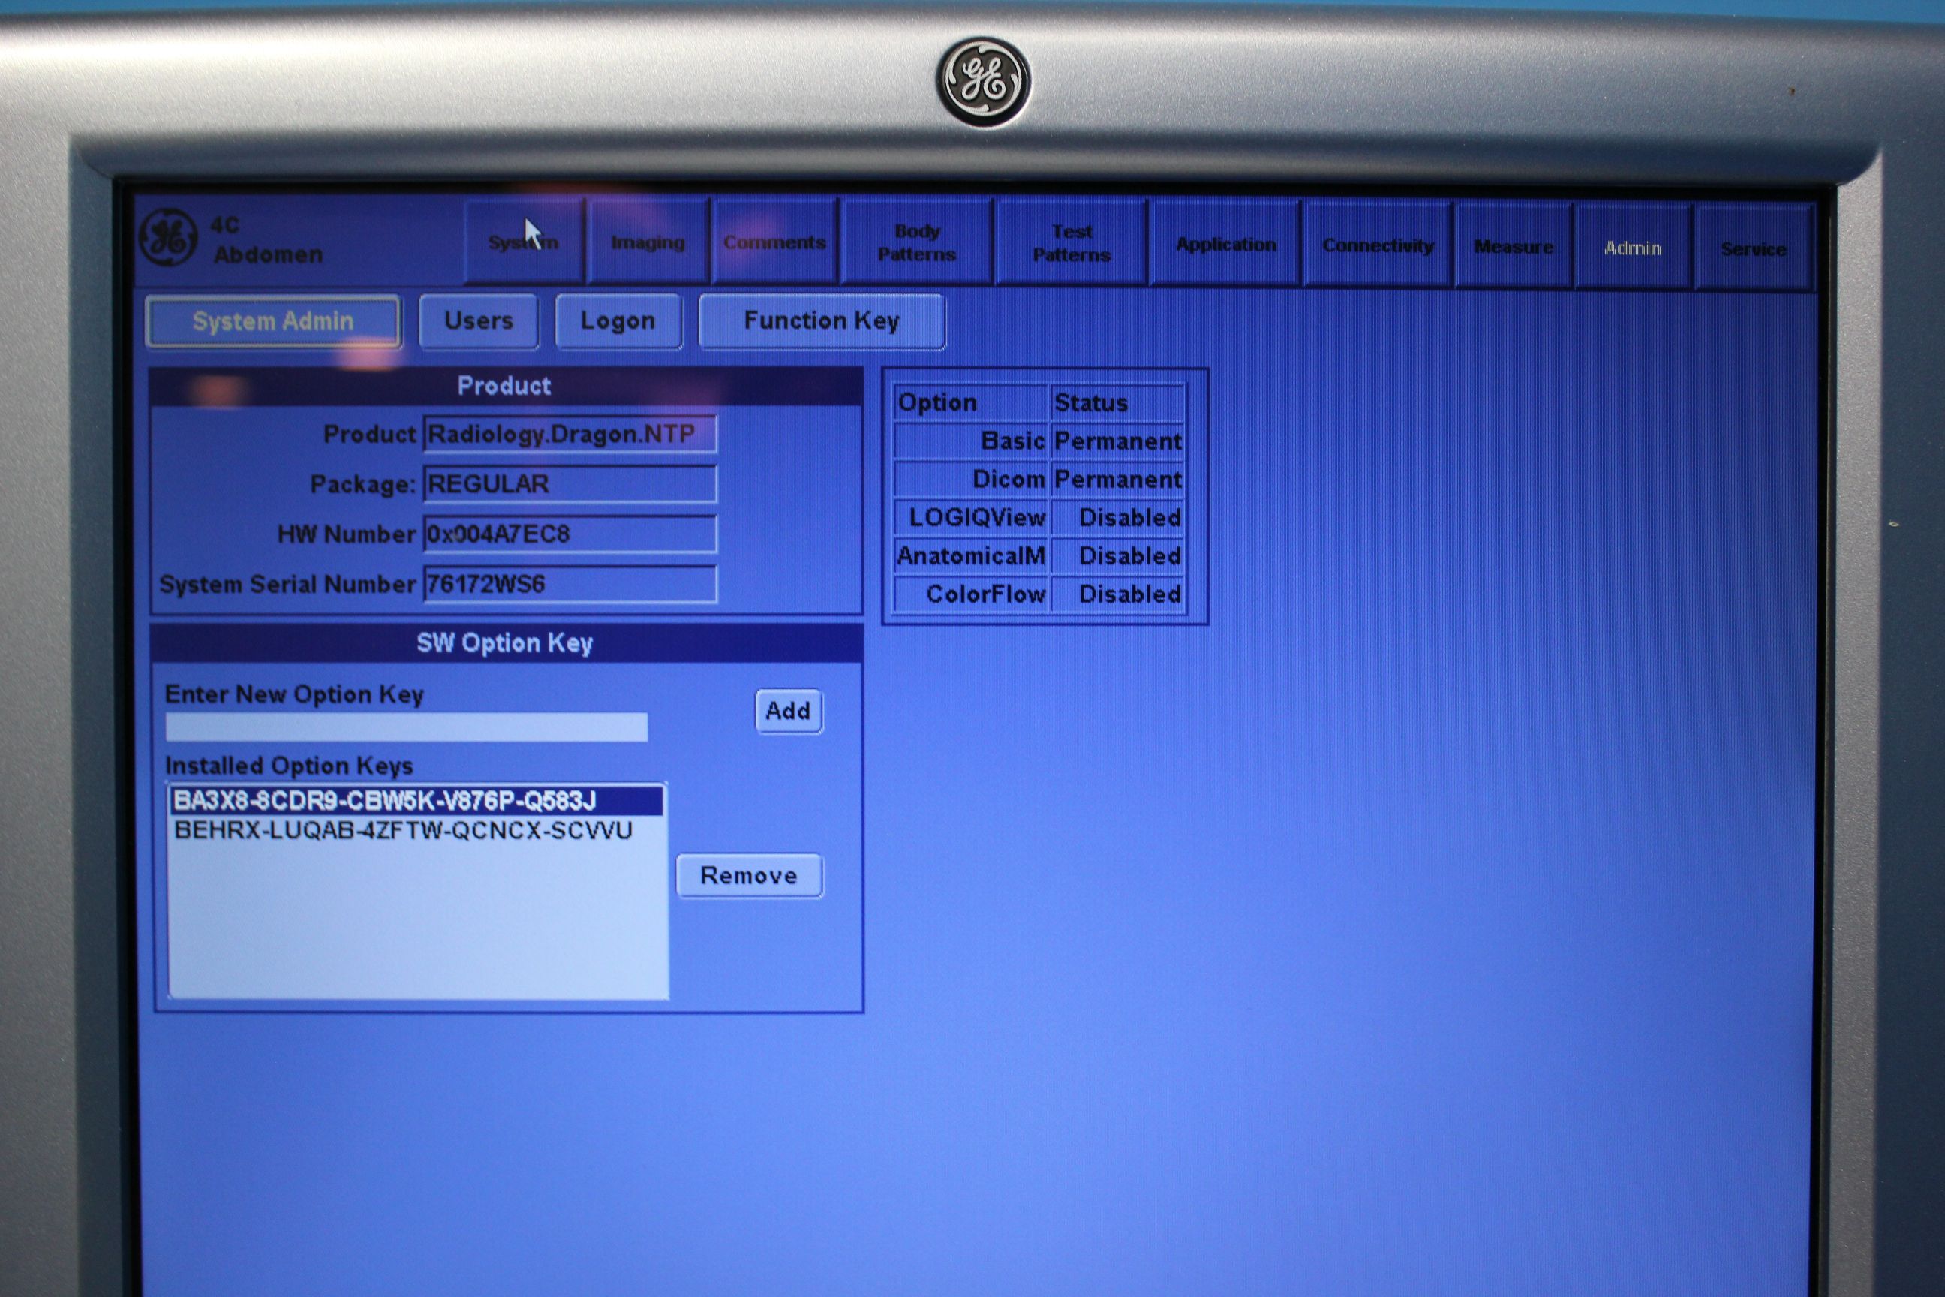Select the Body Patterns tab
The width and height of the screenshot is (1945, 1297).
click(x=916, y=242)
